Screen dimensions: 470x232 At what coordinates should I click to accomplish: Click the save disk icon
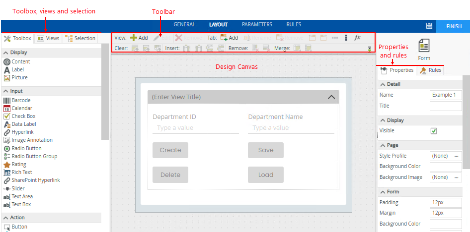click(x=429, y=26)
